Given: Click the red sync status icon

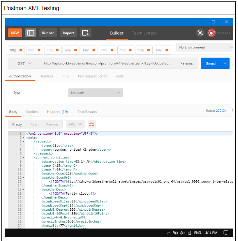Looking at the screenshot, I should click(212, 33).
